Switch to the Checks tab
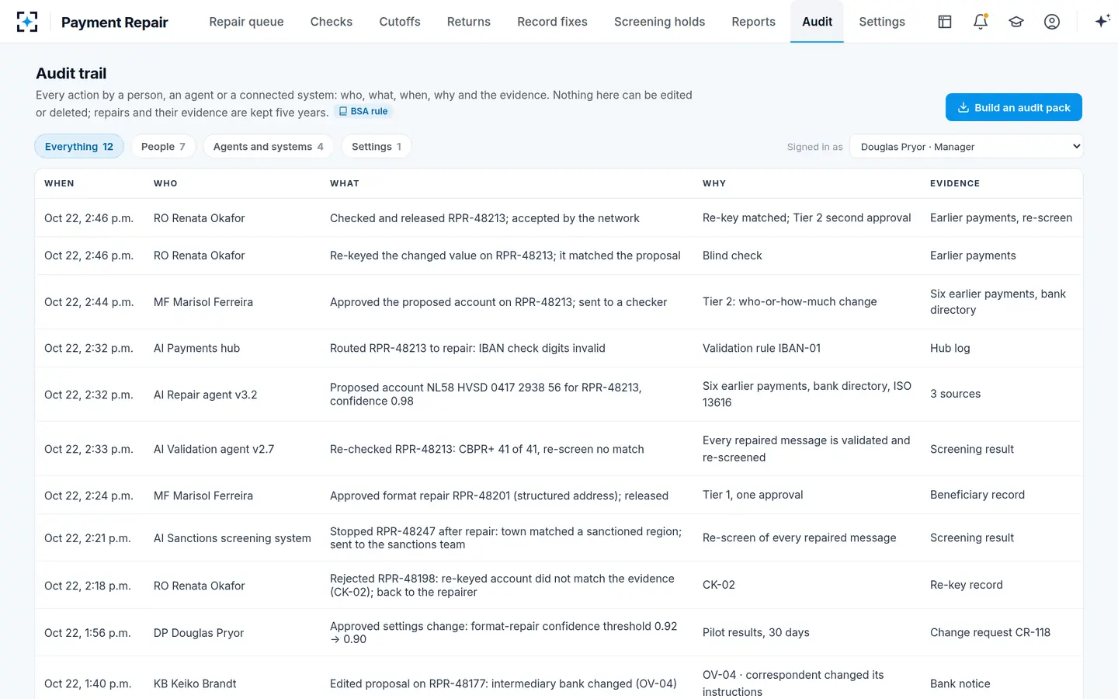This screenshot has width=1118, height=699. point(332,22)
